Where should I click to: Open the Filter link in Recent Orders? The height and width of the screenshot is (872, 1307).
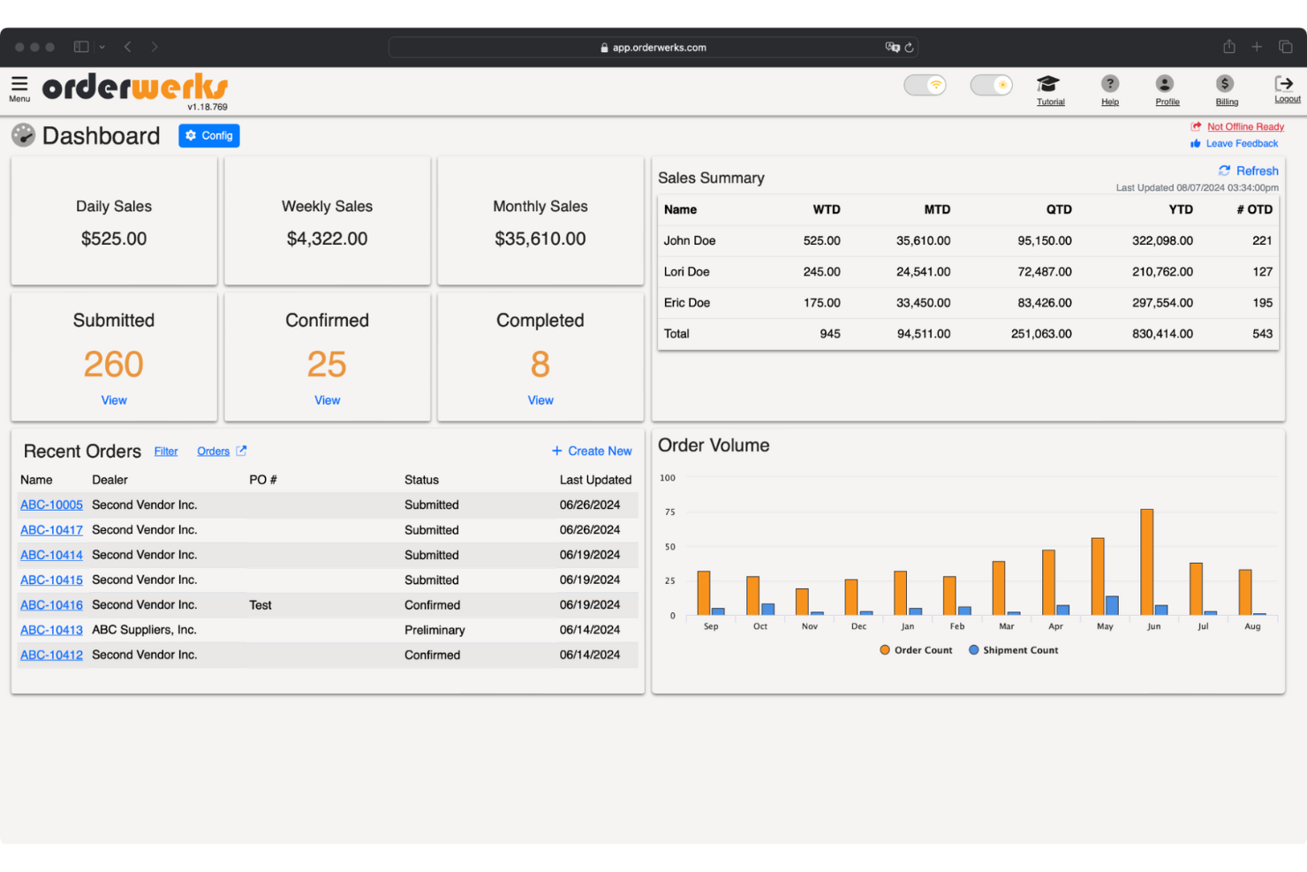point(166,451)
